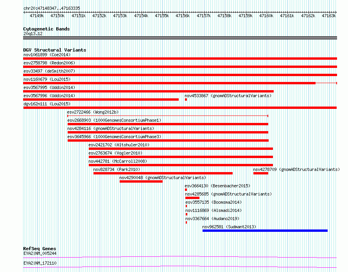Image resolution: width=348 pixels, height=272 pixels.
Task: Click the nsv442781 (McCarroll2008) variant label
Action: 118,161
